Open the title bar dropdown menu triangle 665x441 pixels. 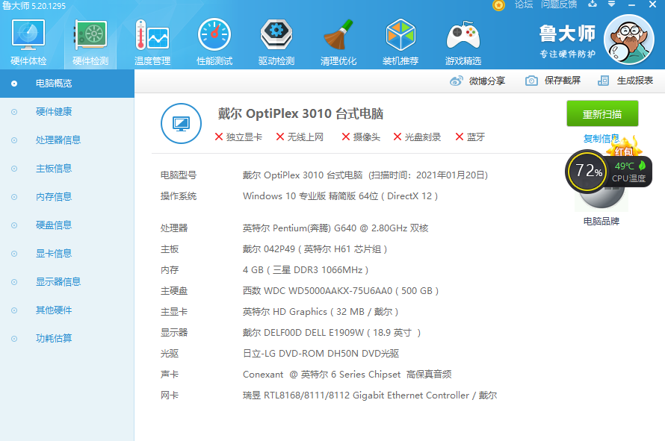(x=611, y=4)
